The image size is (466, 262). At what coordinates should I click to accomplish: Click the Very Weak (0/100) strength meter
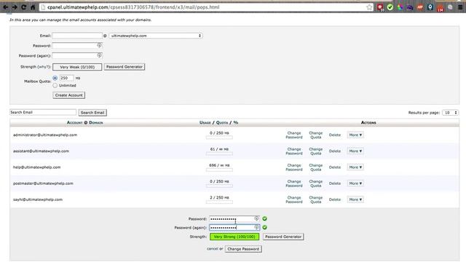pos(77,67)
